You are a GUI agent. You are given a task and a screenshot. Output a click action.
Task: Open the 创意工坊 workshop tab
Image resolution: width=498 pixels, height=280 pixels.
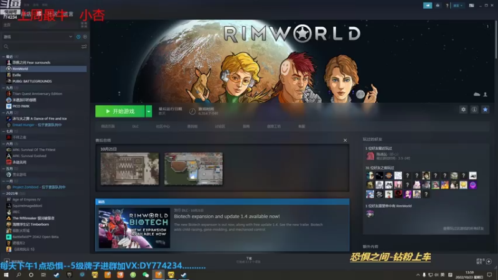tap(274, 126)
